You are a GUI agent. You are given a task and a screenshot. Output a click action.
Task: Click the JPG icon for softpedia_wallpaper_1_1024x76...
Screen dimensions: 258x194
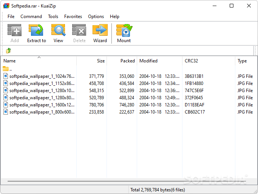click(6, 76)
